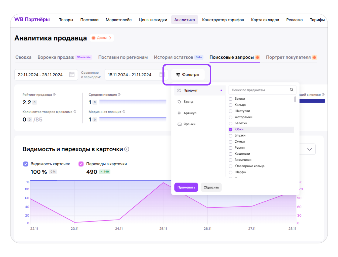
Task: Click the subject list scrollbar thumb
Action: point(295,99)
